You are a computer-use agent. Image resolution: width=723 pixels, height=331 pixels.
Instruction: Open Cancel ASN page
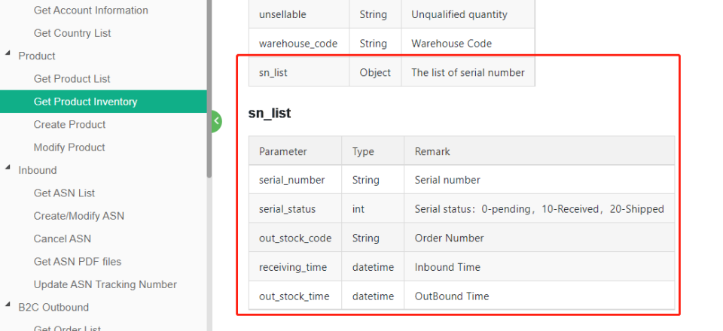coord(63,238)
